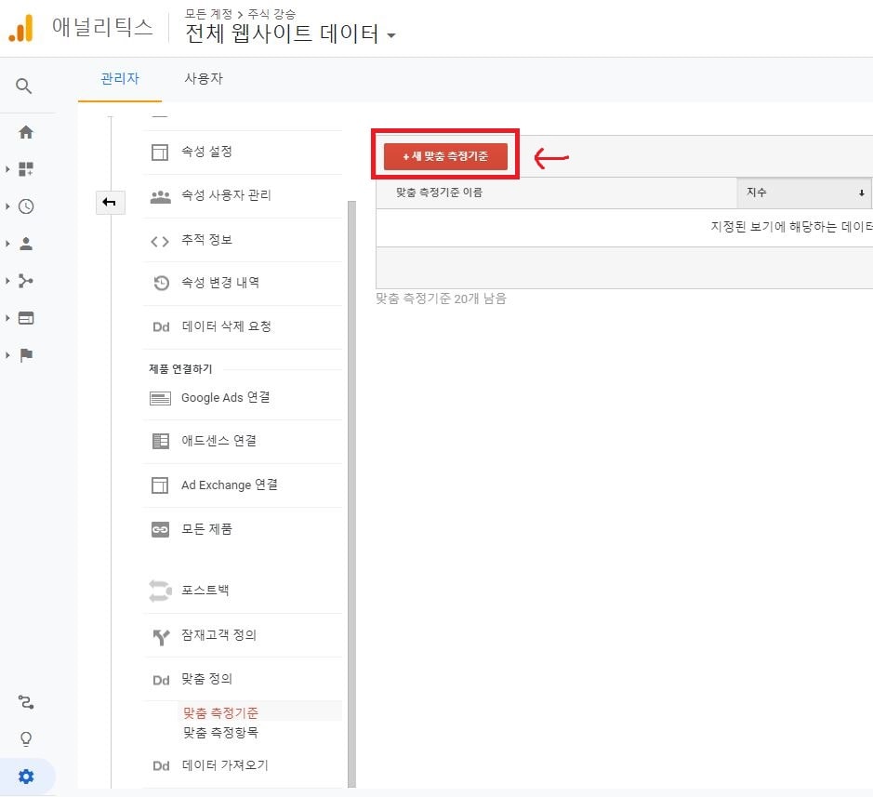The image size is (873, 797).
Task: Select 맞춤 측정항목 submenu item
Action: (x=220, y=733)
